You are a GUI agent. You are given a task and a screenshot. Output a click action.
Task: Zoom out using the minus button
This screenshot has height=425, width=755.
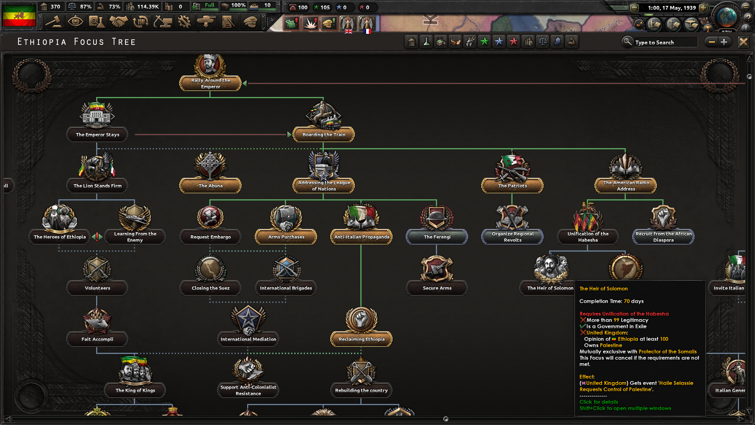(x=711, y=42)
